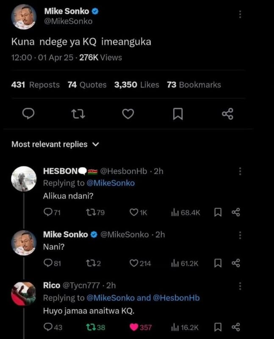View the 74 Quotes of the tweet
This screenshot has width=274, height=339.
point(87,85)
